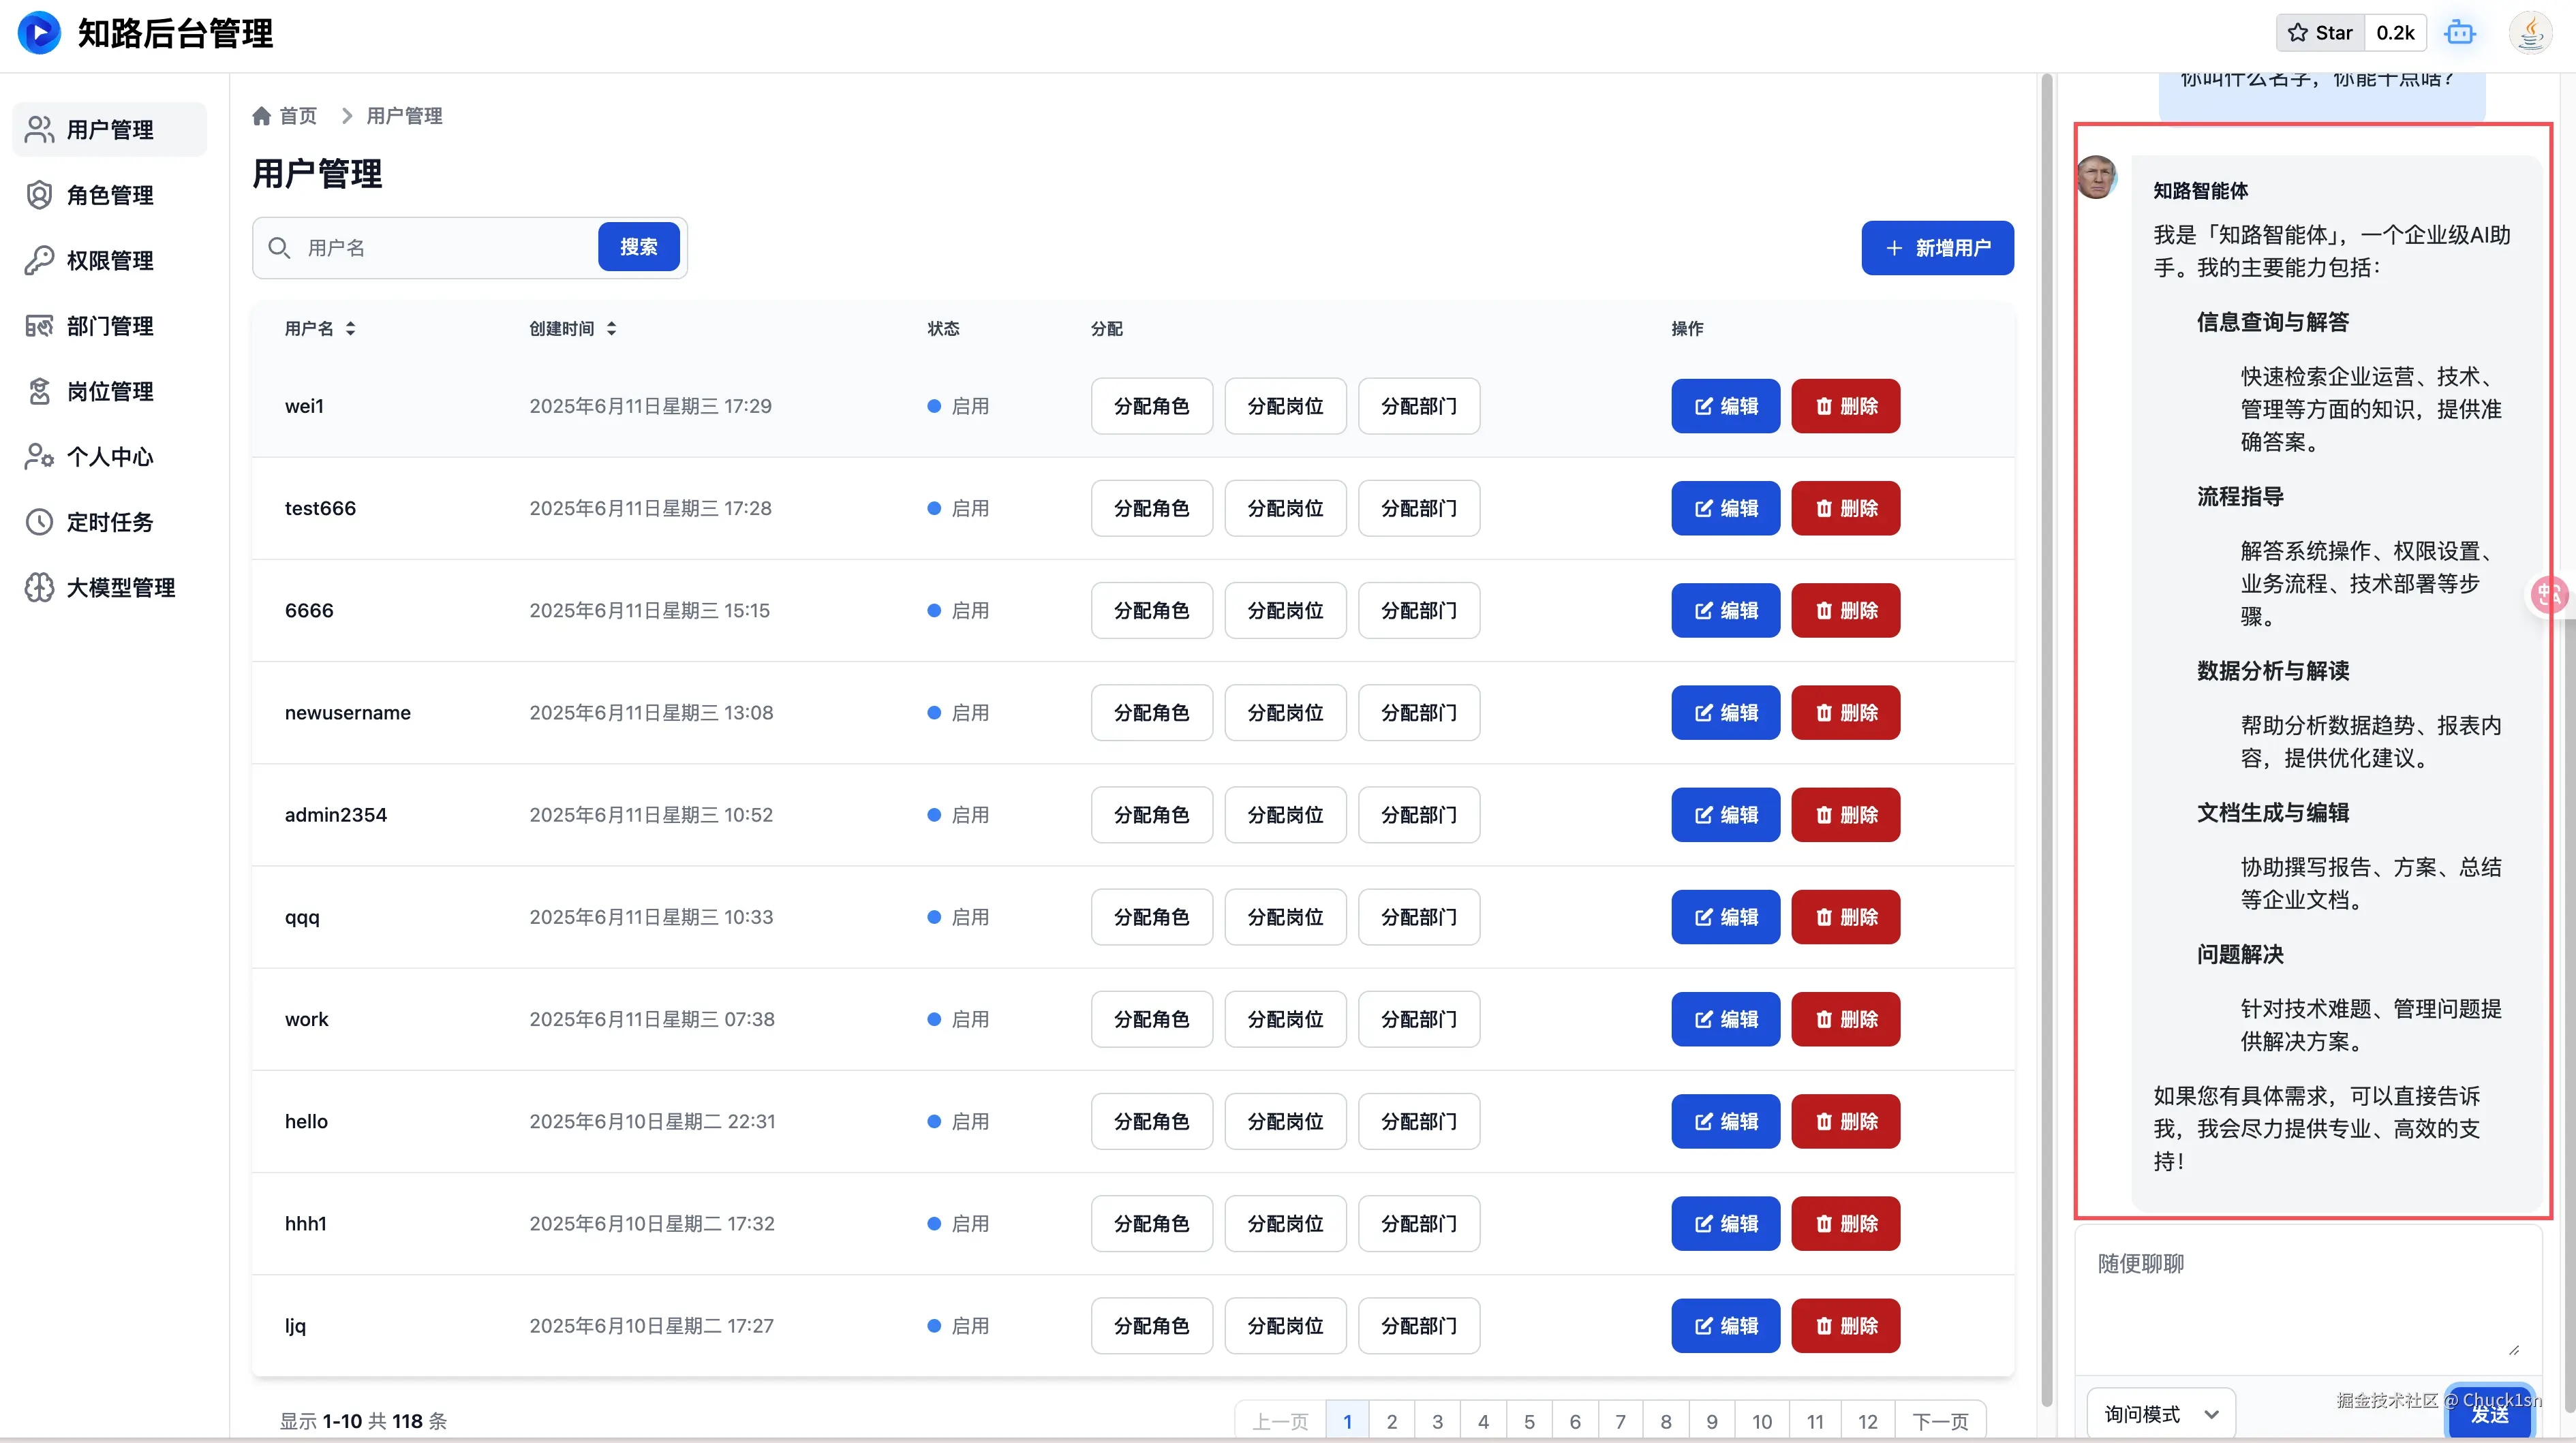The width and height of the screenshot is (2576, 1443).
Task: Open 权限管理 via key icon
Action: point(39,260)
